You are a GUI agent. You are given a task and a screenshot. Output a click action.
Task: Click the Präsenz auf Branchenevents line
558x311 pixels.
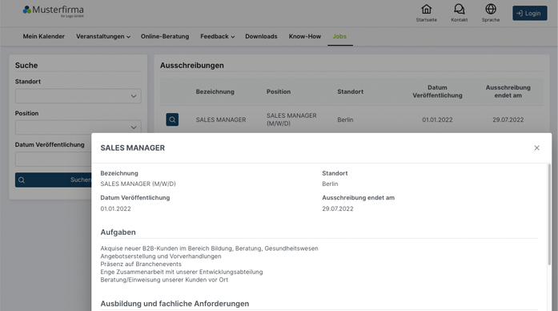pyautogui.click(x=141, y=264)
